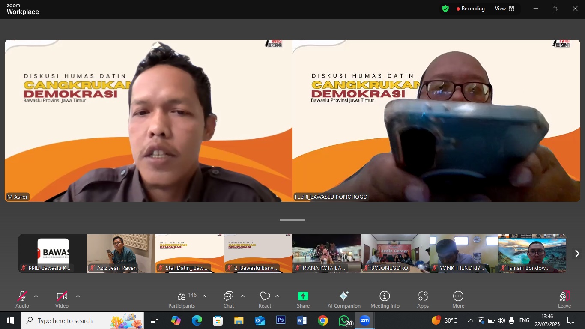Click the FEBRI_BAWASLU PONOROGO video tile
This screenshot has width=585, height=329.
[x=436, y=121]
